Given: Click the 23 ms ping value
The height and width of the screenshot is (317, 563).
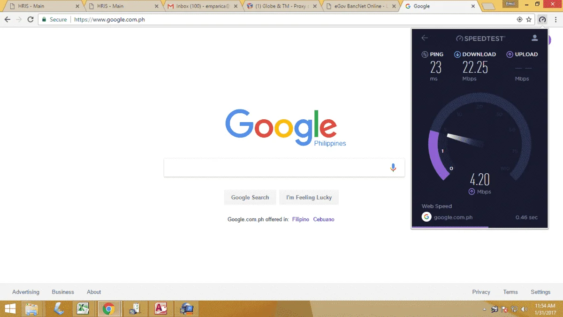Looking at the screenshot, I should (435, 67).
